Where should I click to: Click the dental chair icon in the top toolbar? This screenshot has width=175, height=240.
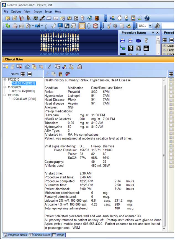click(x=29, y=18)
